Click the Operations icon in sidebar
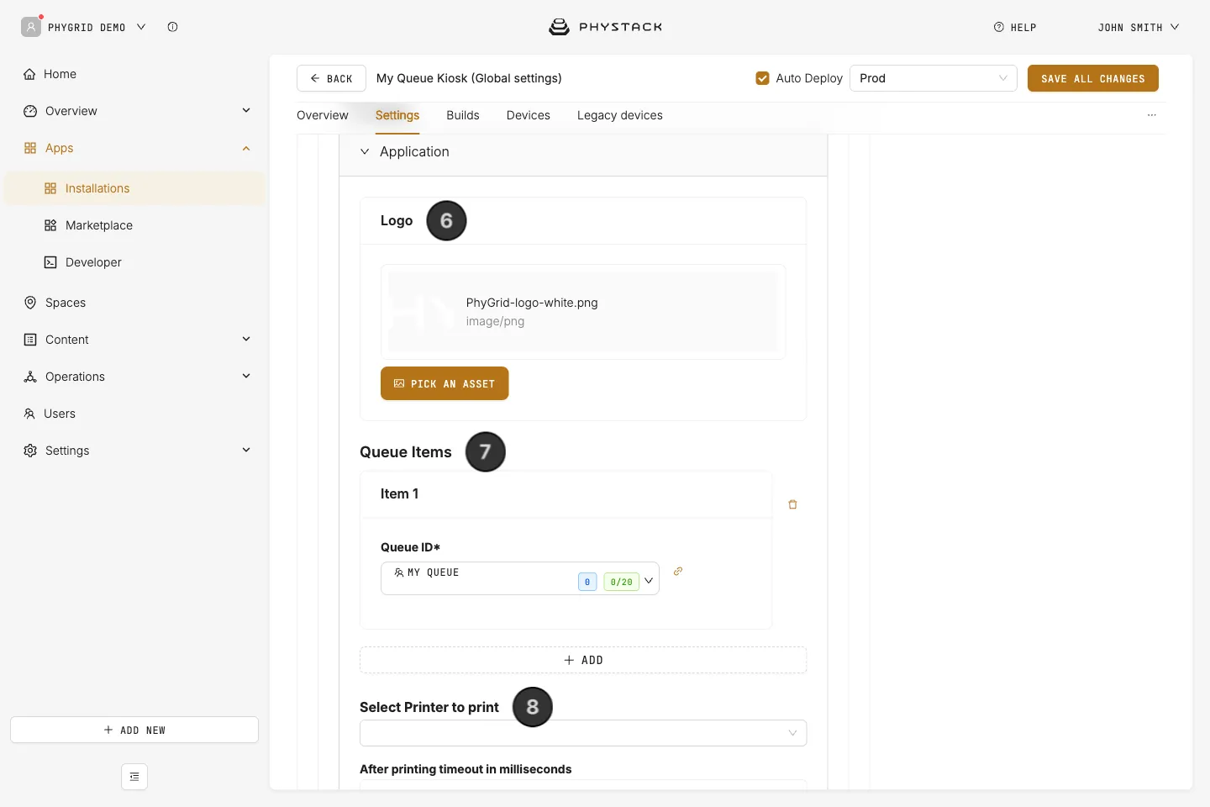1210x807 pixels. coord(30,377)
